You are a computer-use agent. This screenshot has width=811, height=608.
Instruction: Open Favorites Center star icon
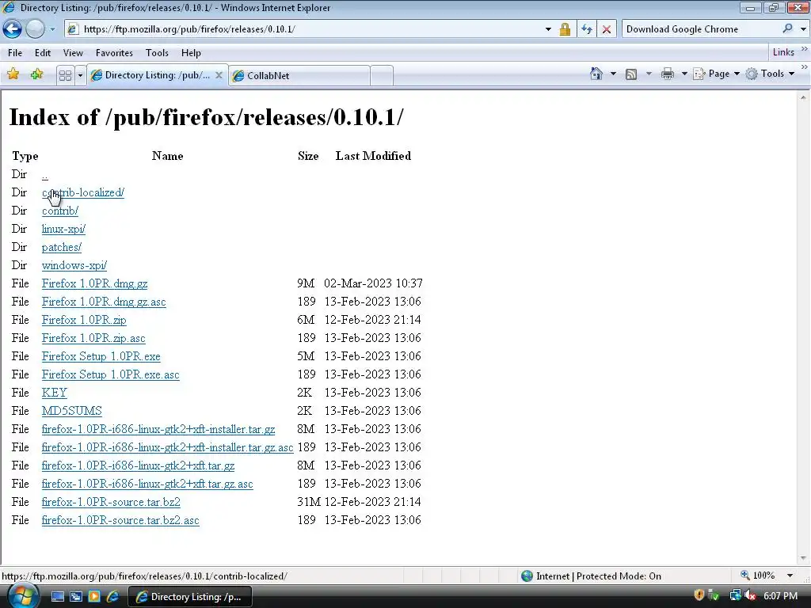coord(13,74)
